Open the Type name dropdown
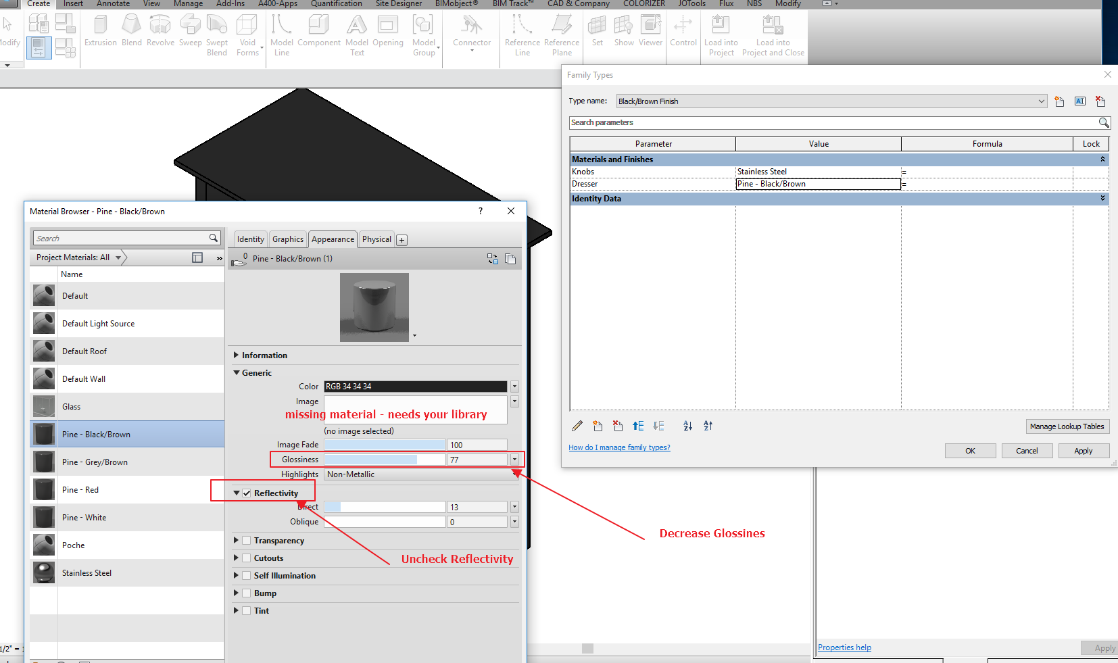 click(x=1041, y=101)
